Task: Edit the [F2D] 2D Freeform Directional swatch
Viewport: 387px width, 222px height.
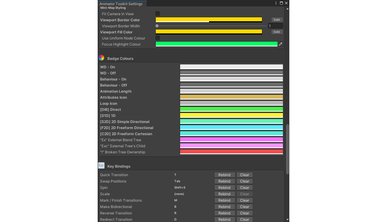Action: pos(232,128)
